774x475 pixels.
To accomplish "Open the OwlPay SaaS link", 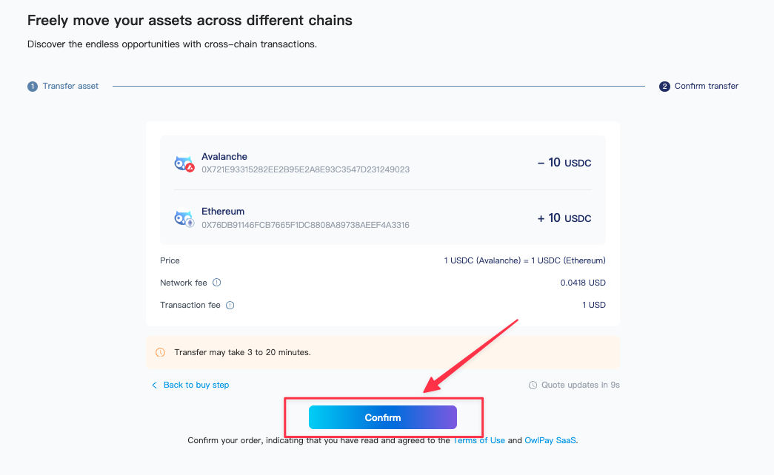I will 550,440.
